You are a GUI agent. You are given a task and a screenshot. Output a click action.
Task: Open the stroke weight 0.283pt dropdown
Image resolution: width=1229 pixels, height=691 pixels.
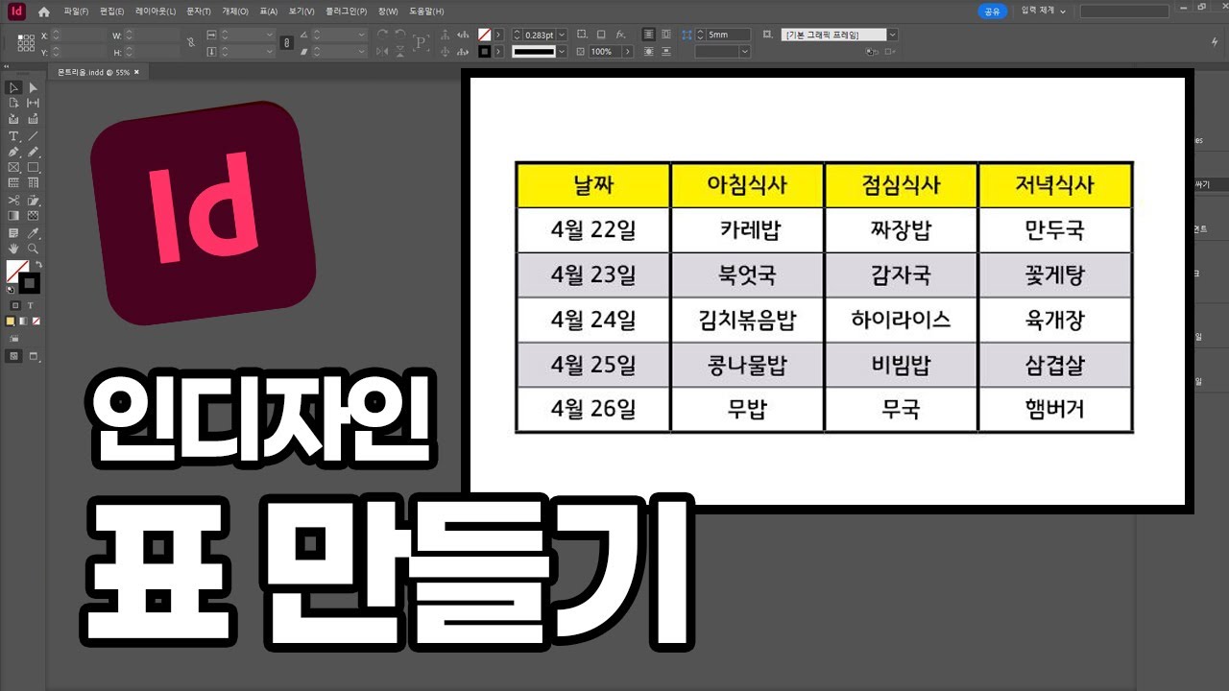[562, 35]
